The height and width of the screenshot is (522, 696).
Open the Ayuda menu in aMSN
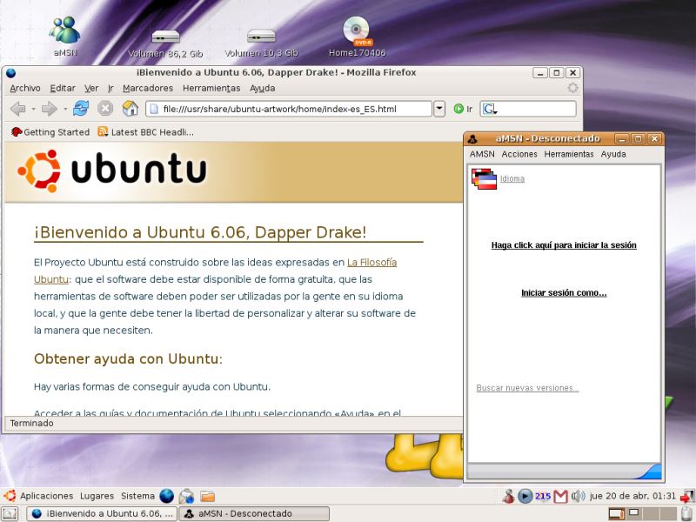613,154
